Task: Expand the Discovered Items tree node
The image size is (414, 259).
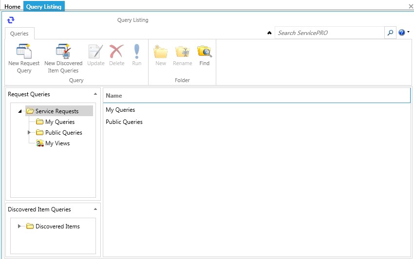Action: tap(19, 226)
